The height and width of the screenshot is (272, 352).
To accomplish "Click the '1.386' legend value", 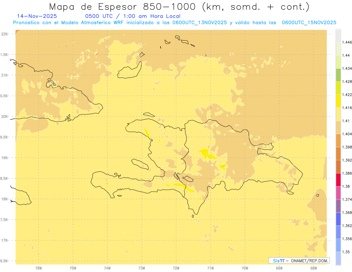I will point(347,173).
